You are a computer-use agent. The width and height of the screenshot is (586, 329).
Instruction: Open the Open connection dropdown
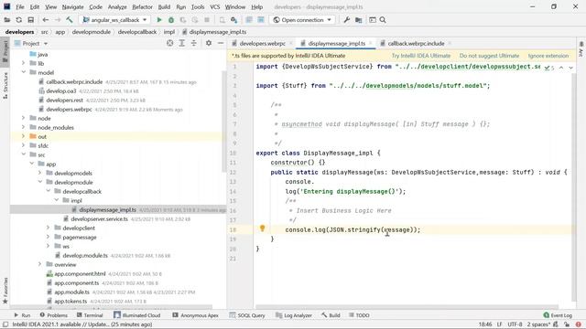pyautogui.click(x=302, y=20)
